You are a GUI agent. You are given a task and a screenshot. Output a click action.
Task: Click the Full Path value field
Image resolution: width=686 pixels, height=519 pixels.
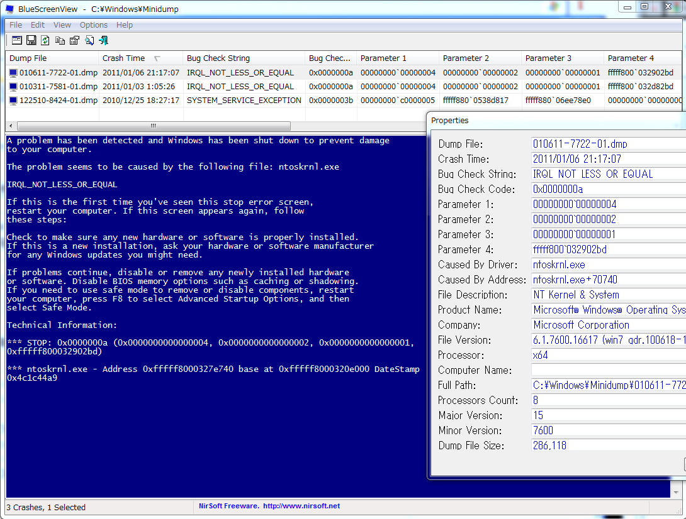pyautogui.click(x=609, y=385)
